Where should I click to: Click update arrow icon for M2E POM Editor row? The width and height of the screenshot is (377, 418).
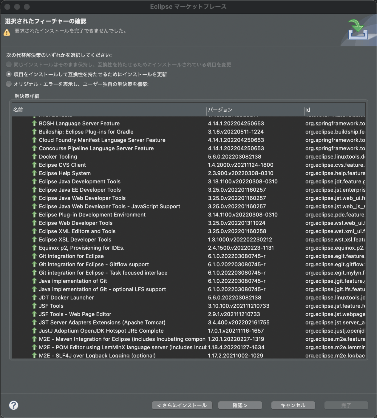34,348
